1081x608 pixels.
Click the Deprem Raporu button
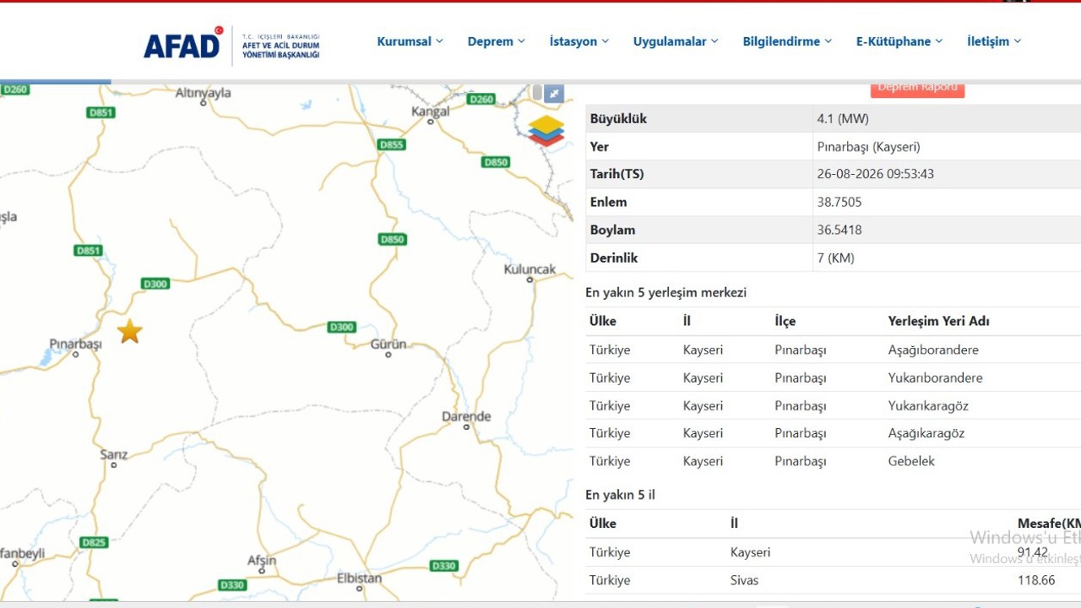917,88
